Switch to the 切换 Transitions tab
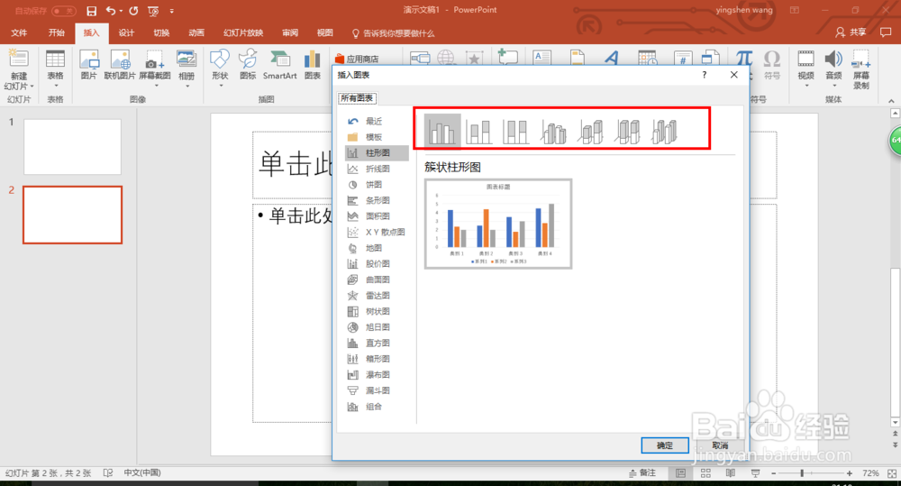Image resolution: width=901 pixels, height=486 pixels. 161,32
